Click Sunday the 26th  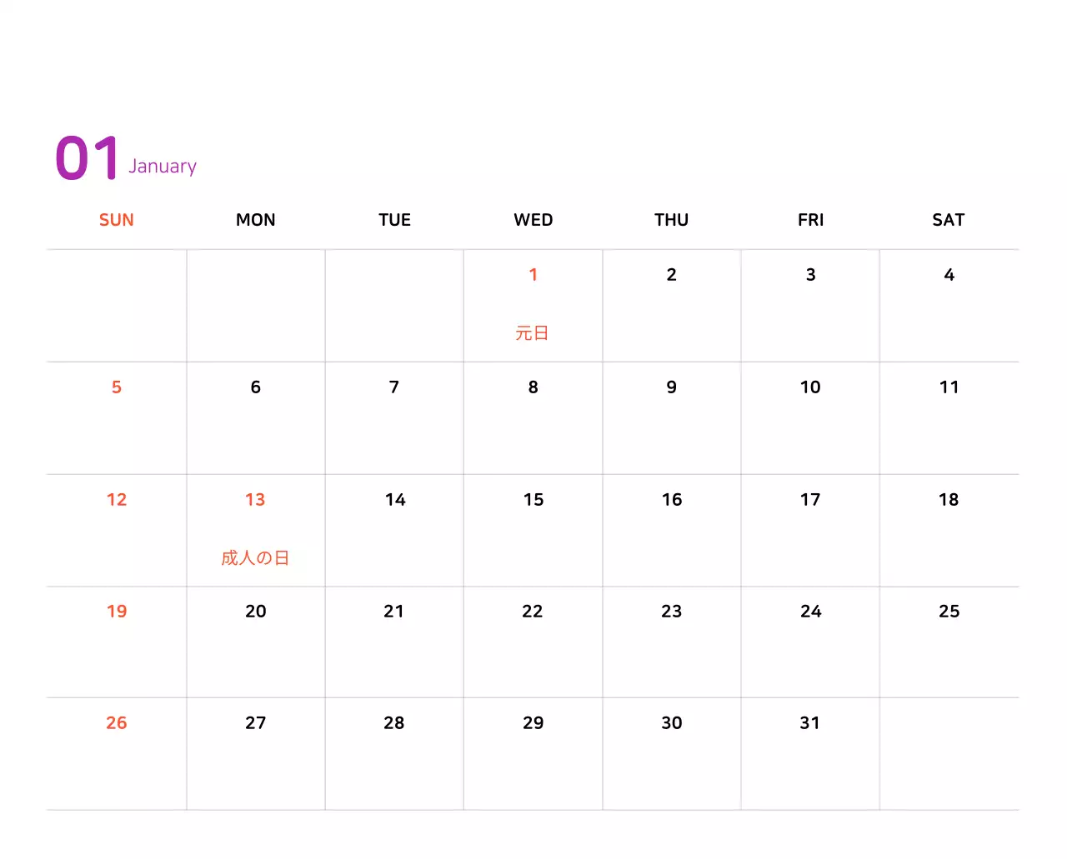117,723
